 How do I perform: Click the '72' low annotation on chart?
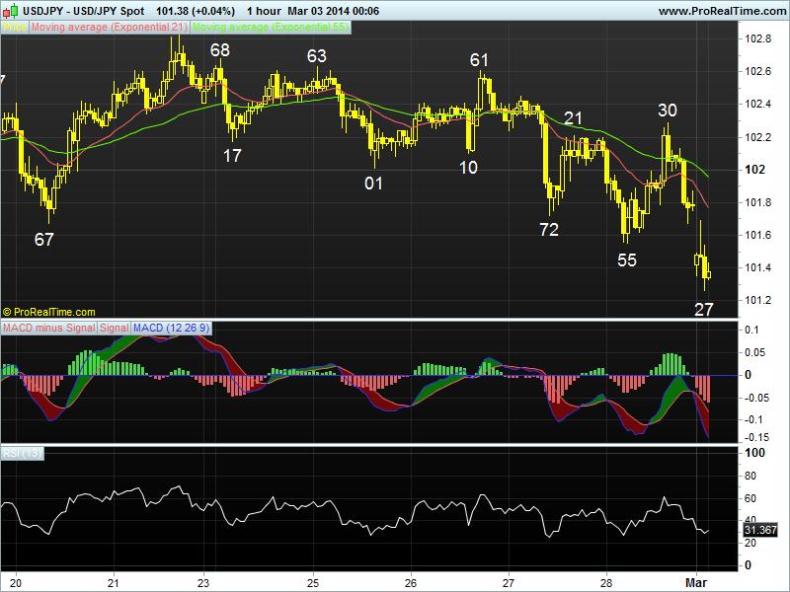549,230
